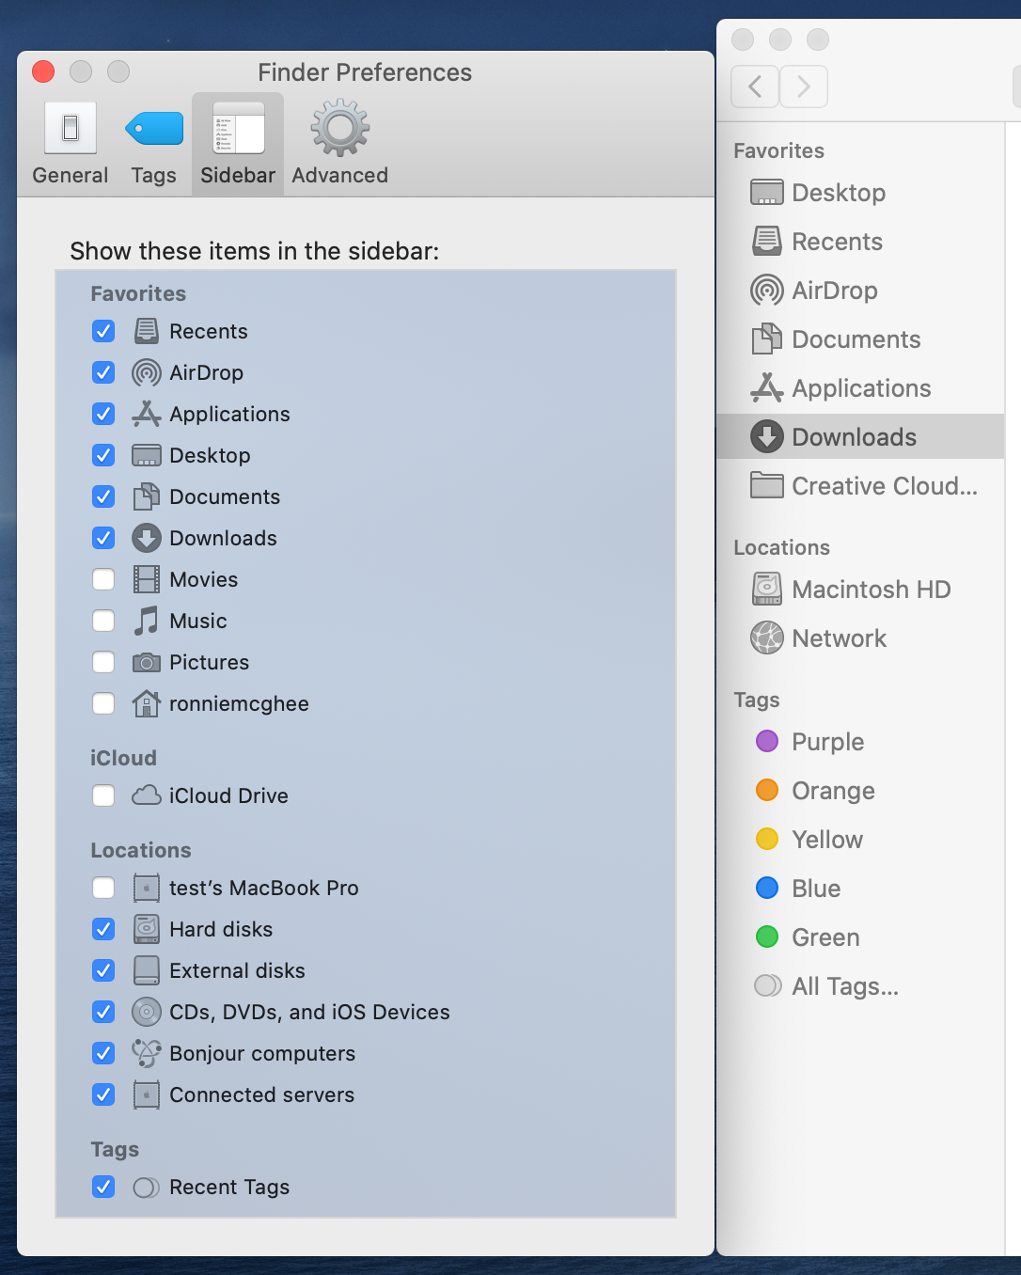The image size is (1021, 1275).
Task: Click the Recents icon in preferences list
Action: [146, 331]
